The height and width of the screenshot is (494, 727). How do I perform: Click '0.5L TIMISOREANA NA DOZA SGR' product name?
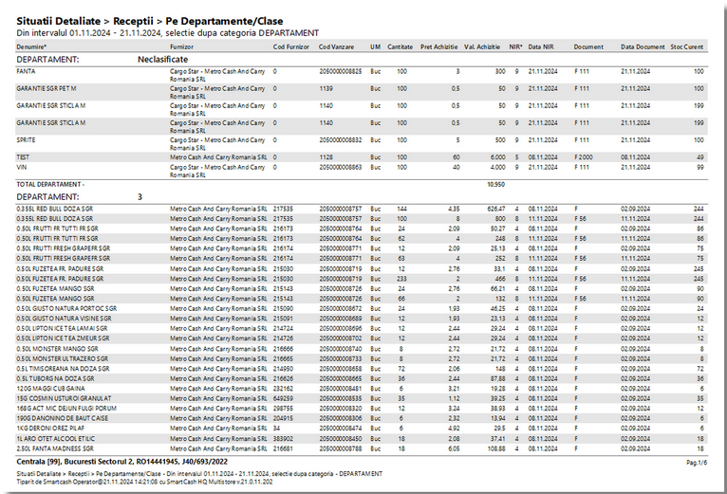[x=63, y=369]
